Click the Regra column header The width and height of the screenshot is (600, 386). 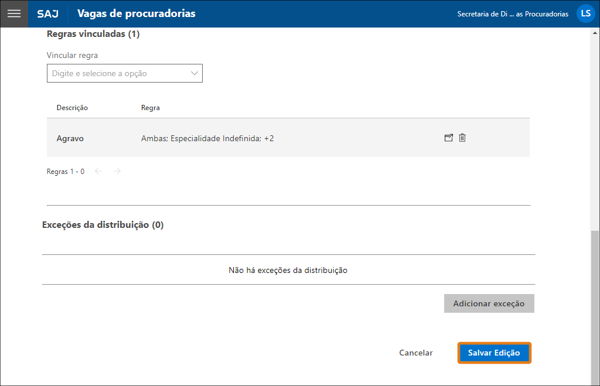(x=150, y=107)
